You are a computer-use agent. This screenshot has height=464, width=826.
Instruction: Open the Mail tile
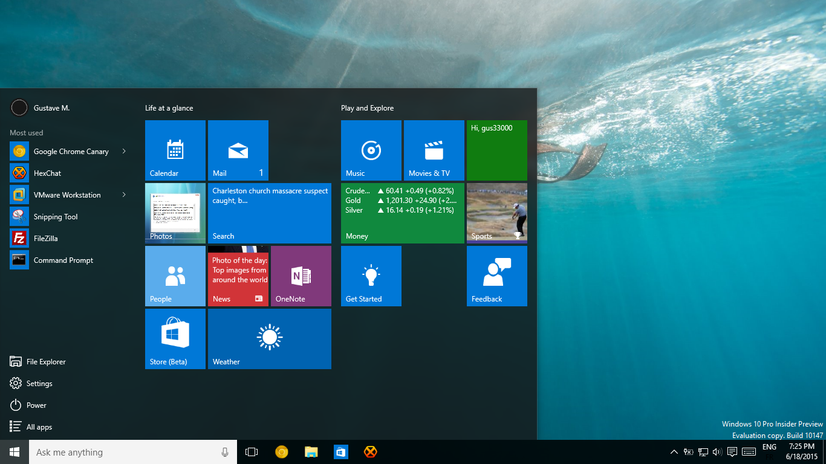pyautogui.click(x=238, y=150)
